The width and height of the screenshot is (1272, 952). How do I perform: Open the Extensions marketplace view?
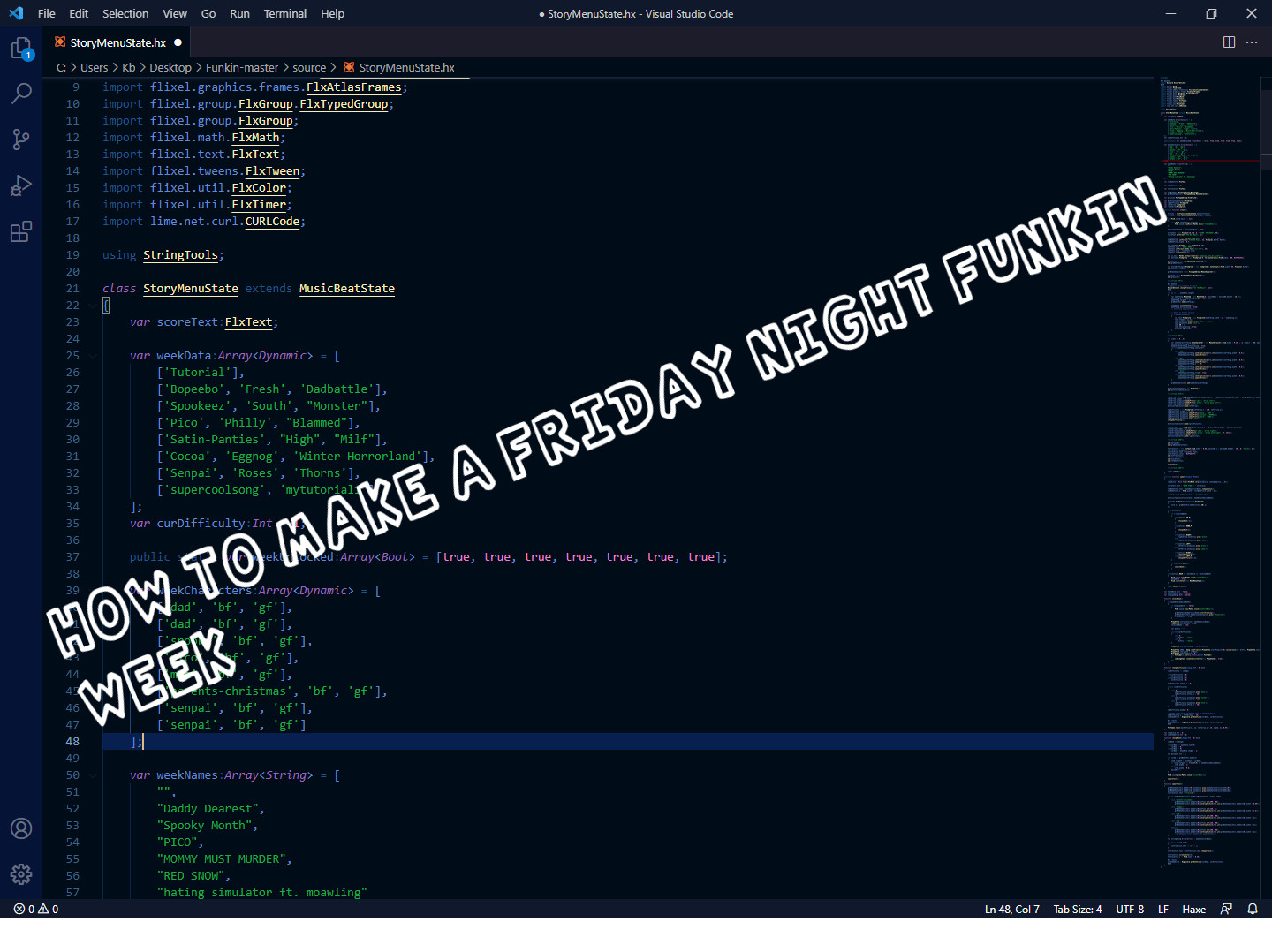[21, 231]
